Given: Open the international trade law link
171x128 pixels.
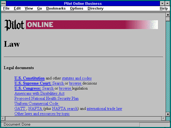Looking at the screenshot, I should [104, 109].
